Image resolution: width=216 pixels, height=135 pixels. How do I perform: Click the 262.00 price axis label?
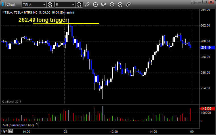point(205,25)
